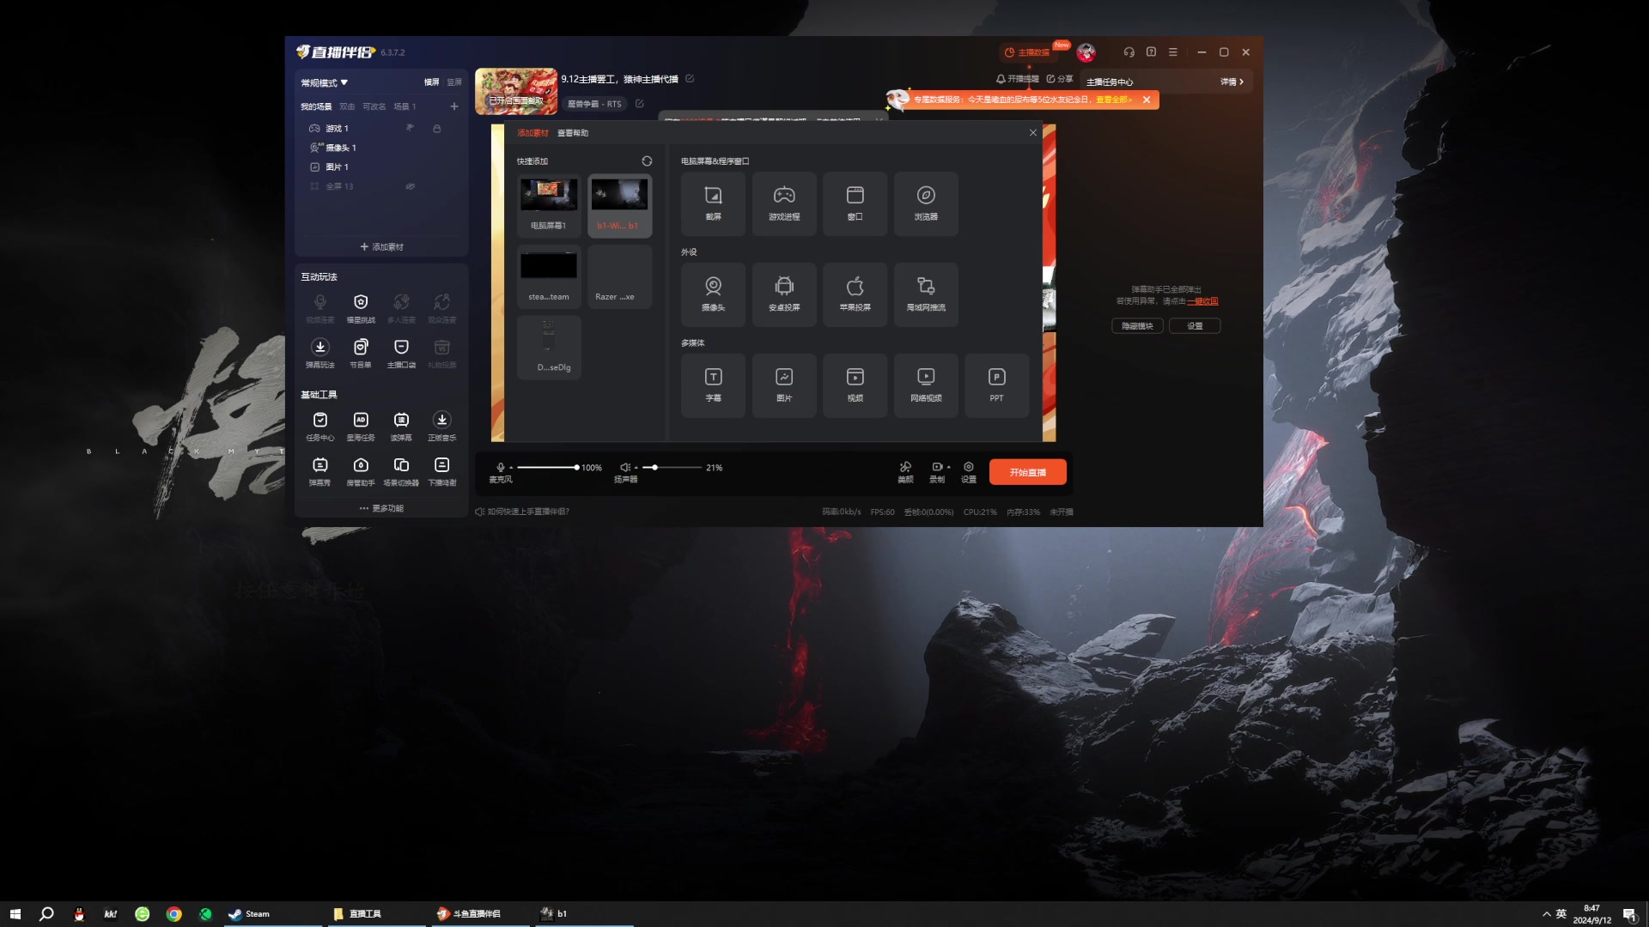
Task: Select the 添加素材 tab in dialog
Action: [x=532, y=133]
